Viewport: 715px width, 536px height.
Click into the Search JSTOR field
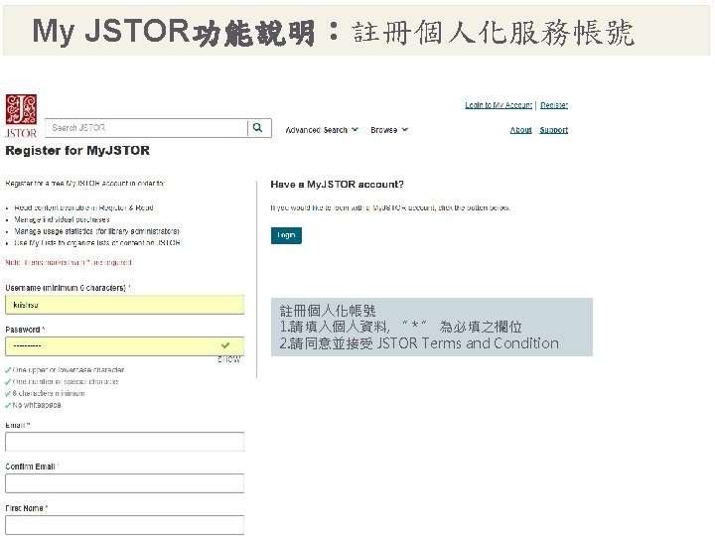click(x=146, y=128)
